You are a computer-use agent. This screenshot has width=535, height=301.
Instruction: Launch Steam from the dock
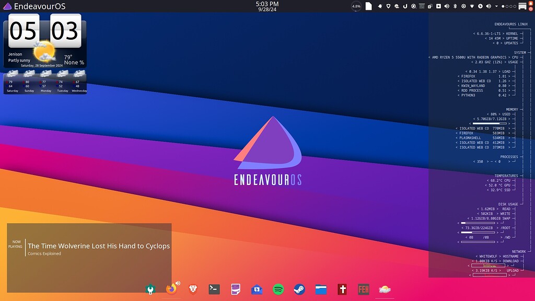pos(299,289)
